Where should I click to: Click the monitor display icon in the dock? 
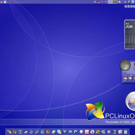pyautogui.click(x=20, y=132)
